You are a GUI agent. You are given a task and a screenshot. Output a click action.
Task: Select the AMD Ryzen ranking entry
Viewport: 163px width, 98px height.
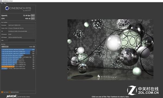pyautogui.click(x=18, y=57)
